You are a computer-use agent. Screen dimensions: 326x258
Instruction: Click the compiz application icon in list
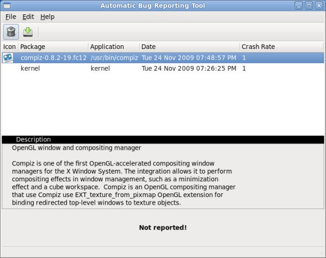click(8, 58)
